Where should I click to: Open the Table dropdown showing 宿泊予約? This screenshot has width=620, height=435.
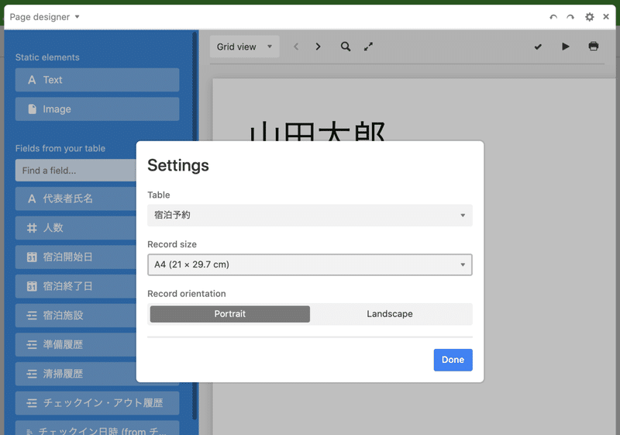click(x=309, y=215)
